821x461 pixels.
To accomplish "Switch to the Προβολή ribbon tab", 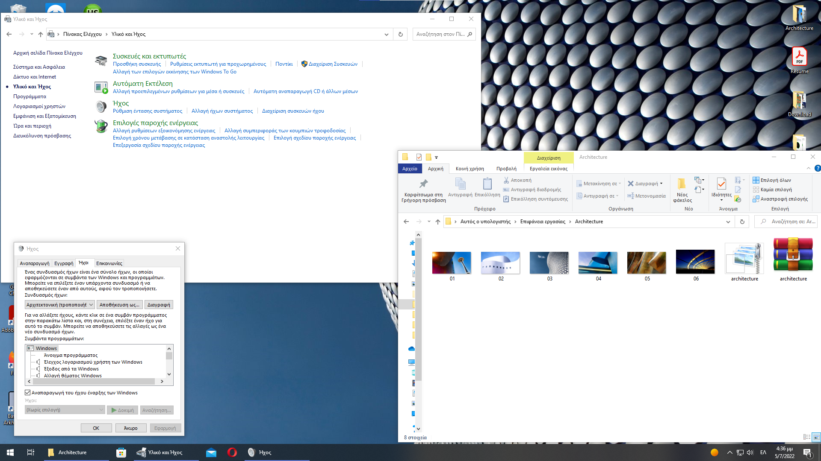I will [x=506, y=168].
